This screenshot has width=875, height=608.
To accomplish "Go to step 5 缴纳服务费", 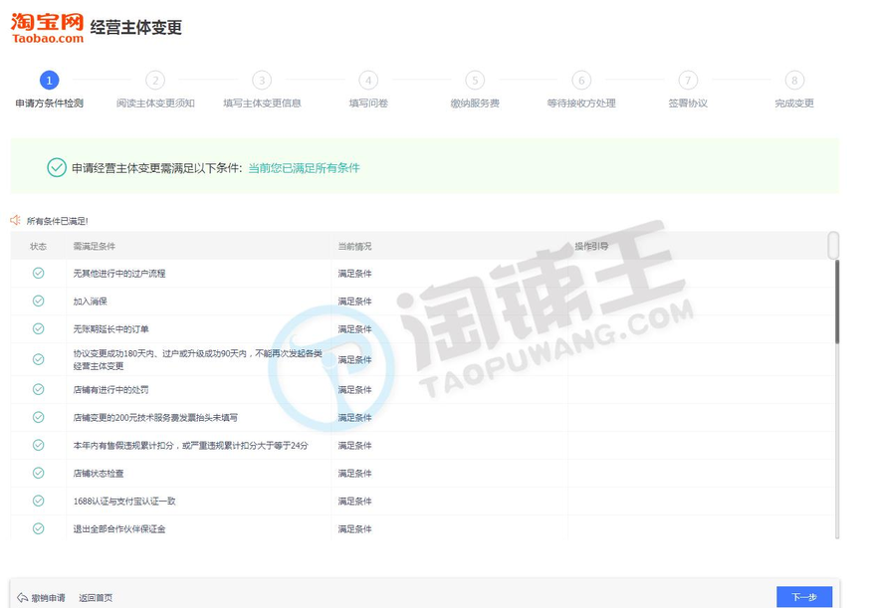I will click(x=475, y=81).
